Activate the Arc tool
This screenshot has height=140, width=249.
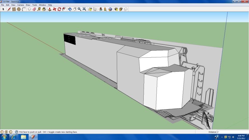click(x=24, y=9)
